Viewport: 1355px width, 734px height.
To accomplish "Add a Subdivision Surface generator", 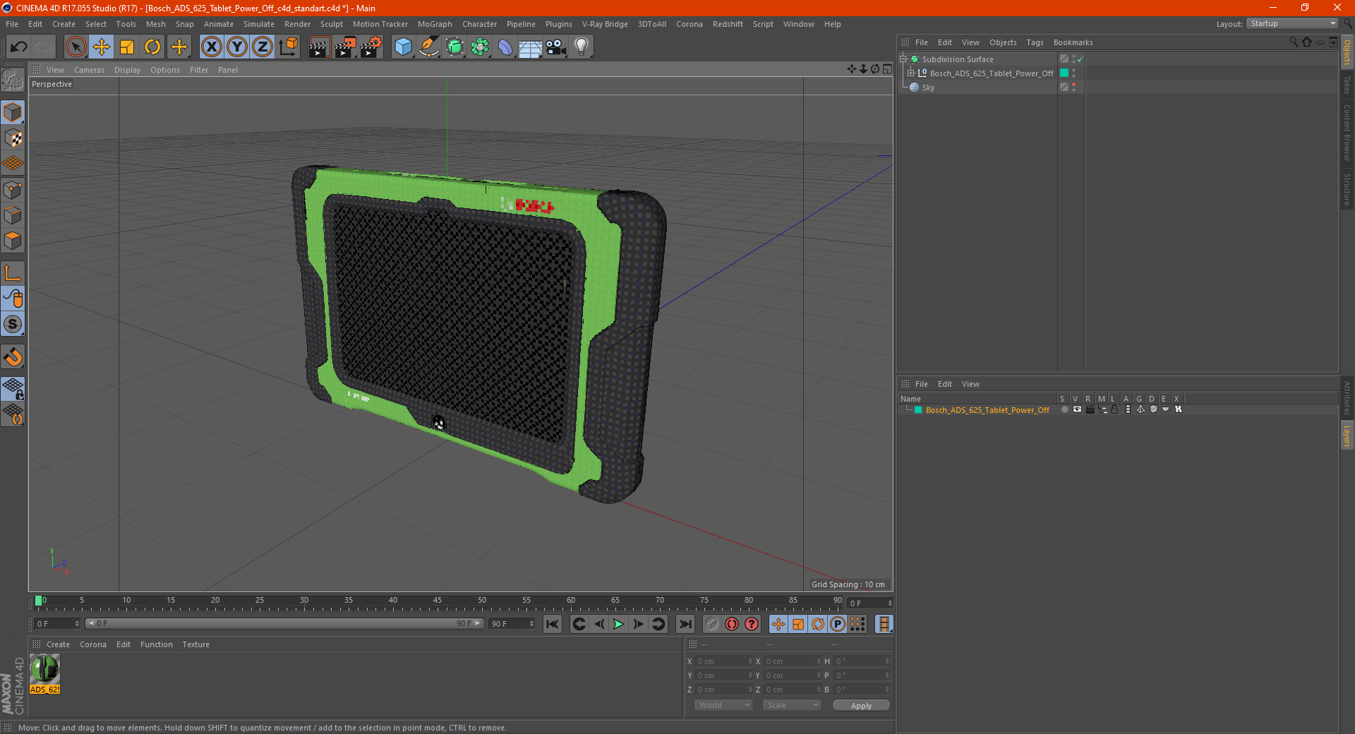I will tap(454, 47).
